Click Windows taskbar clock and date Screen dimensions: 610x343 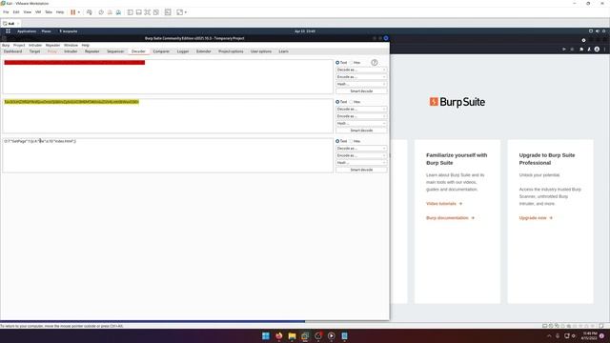590,336
